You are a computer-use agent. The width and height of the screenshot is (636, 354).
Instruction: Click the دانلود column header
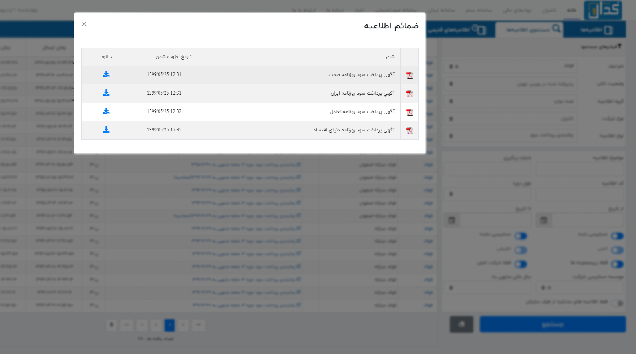pyautogui.click(x=106, y=57)
